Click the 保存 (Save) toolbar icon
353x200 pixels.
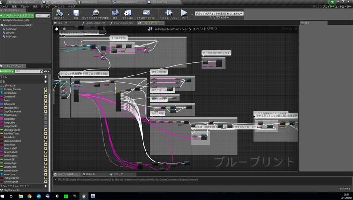coord(76,13)
